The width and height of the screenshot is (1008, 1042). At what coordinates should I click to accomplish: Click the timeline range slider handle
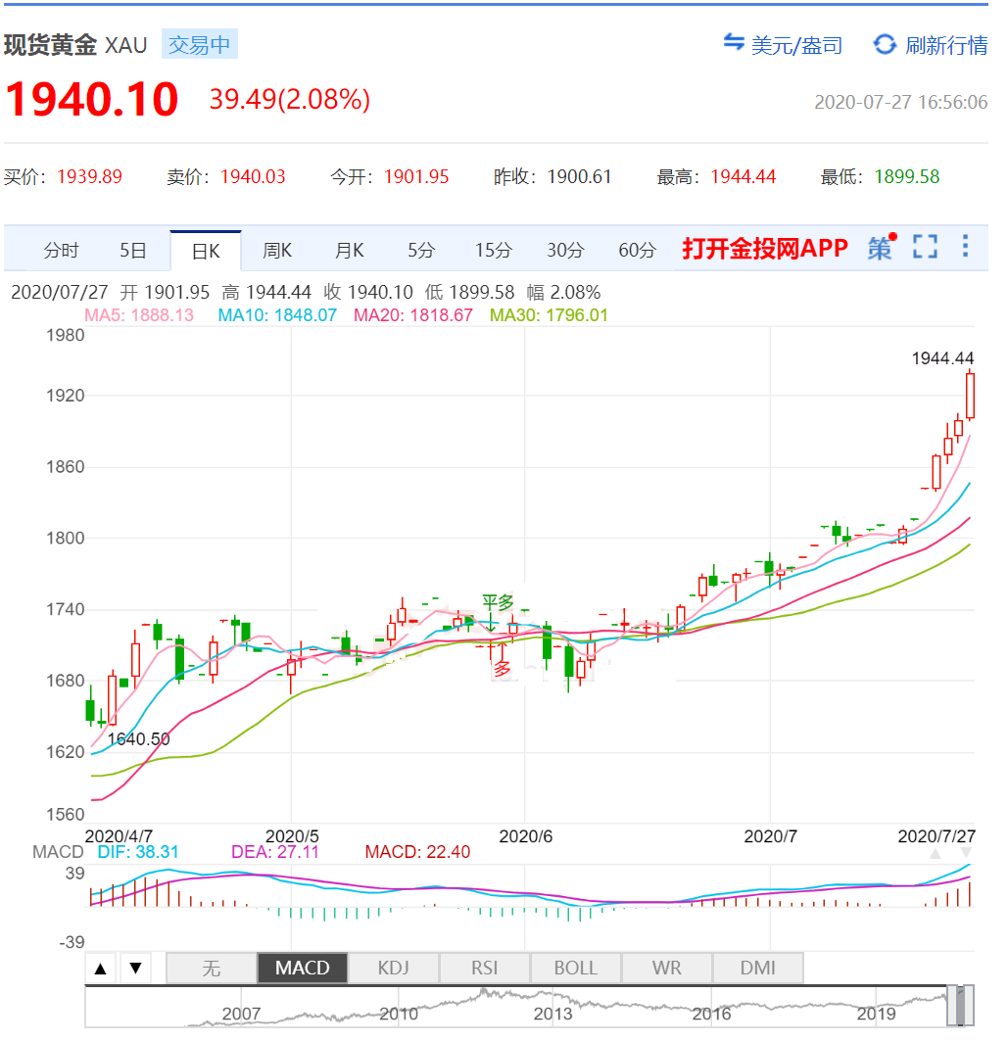960,1006
